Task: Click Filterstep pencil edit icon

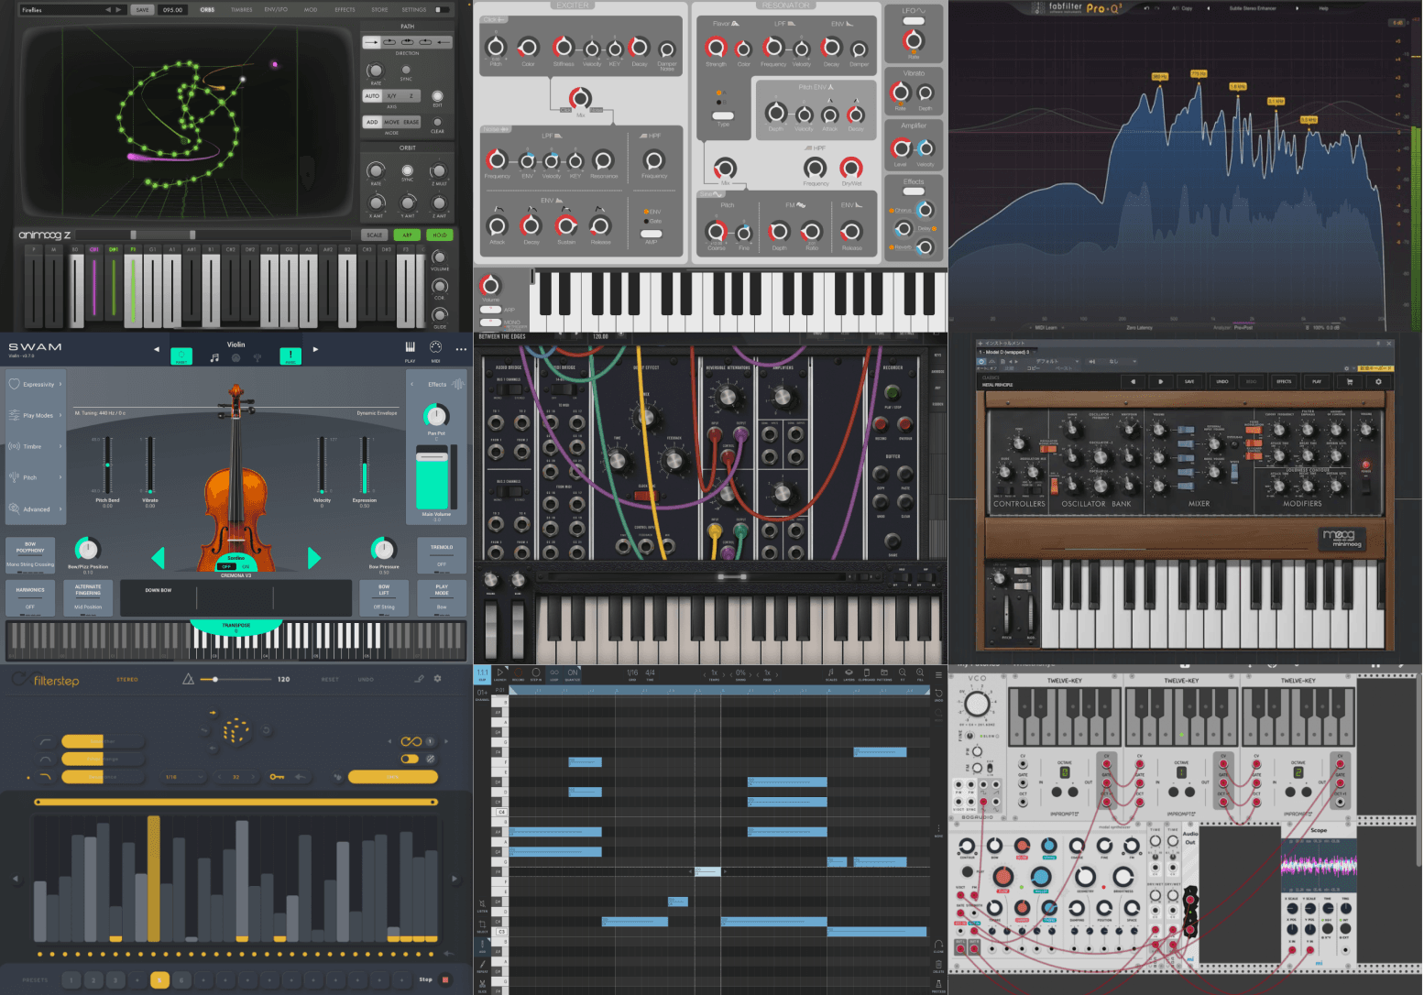Action: [419, 679]
